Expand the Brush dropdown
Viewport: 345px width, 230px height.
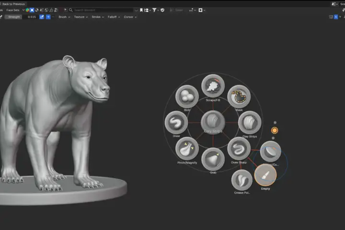pyautogui.click(x=64, y=17)
